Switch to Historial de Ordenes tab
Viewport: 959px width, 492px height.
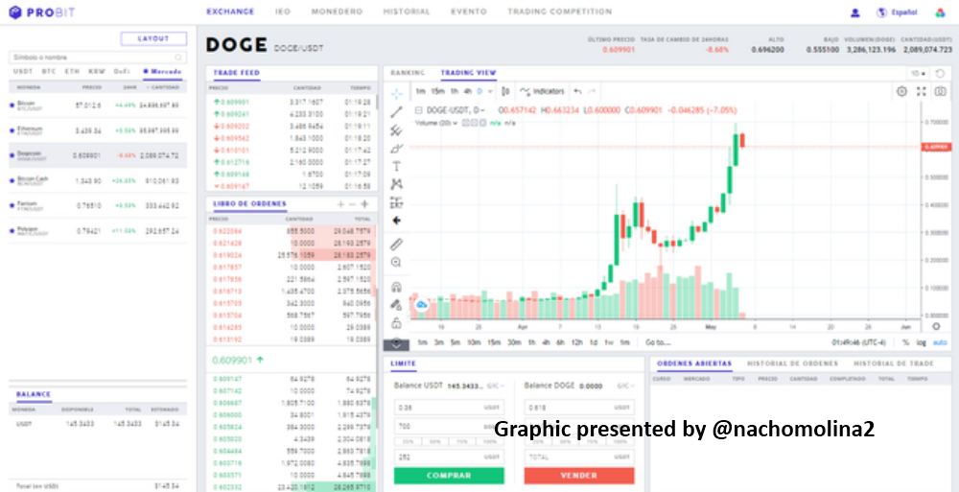click(793, 363)
